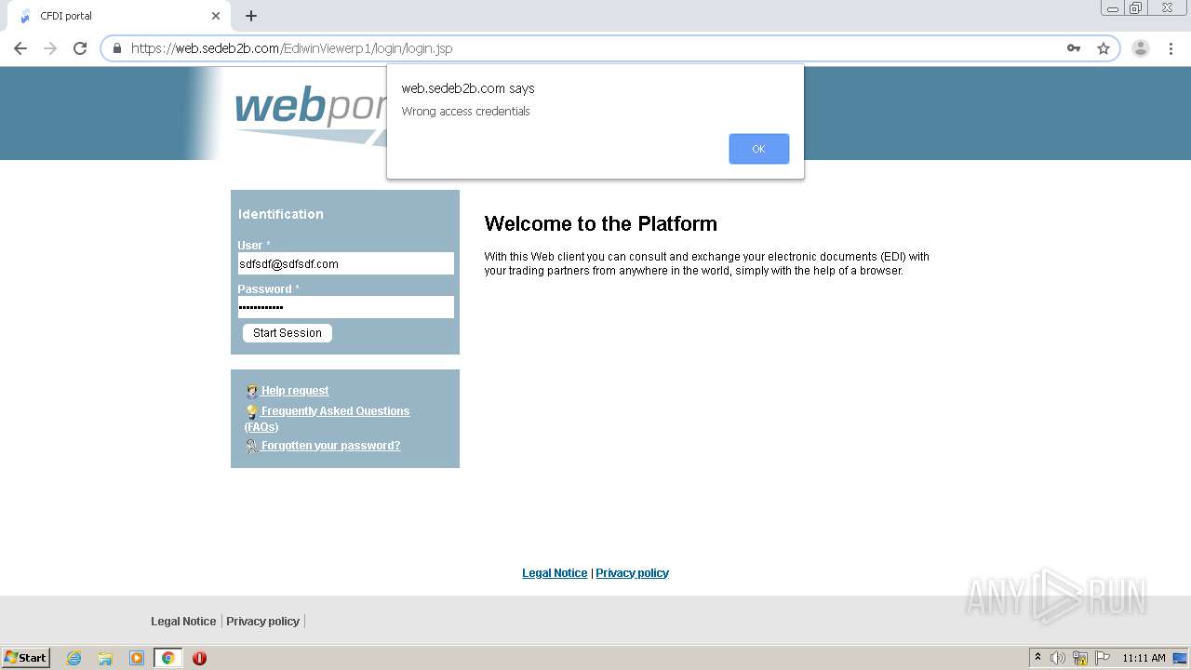Show hidden tray icons arrow
The image size is (1191, 670).
pyautogui.click(x=1038, y=658)
